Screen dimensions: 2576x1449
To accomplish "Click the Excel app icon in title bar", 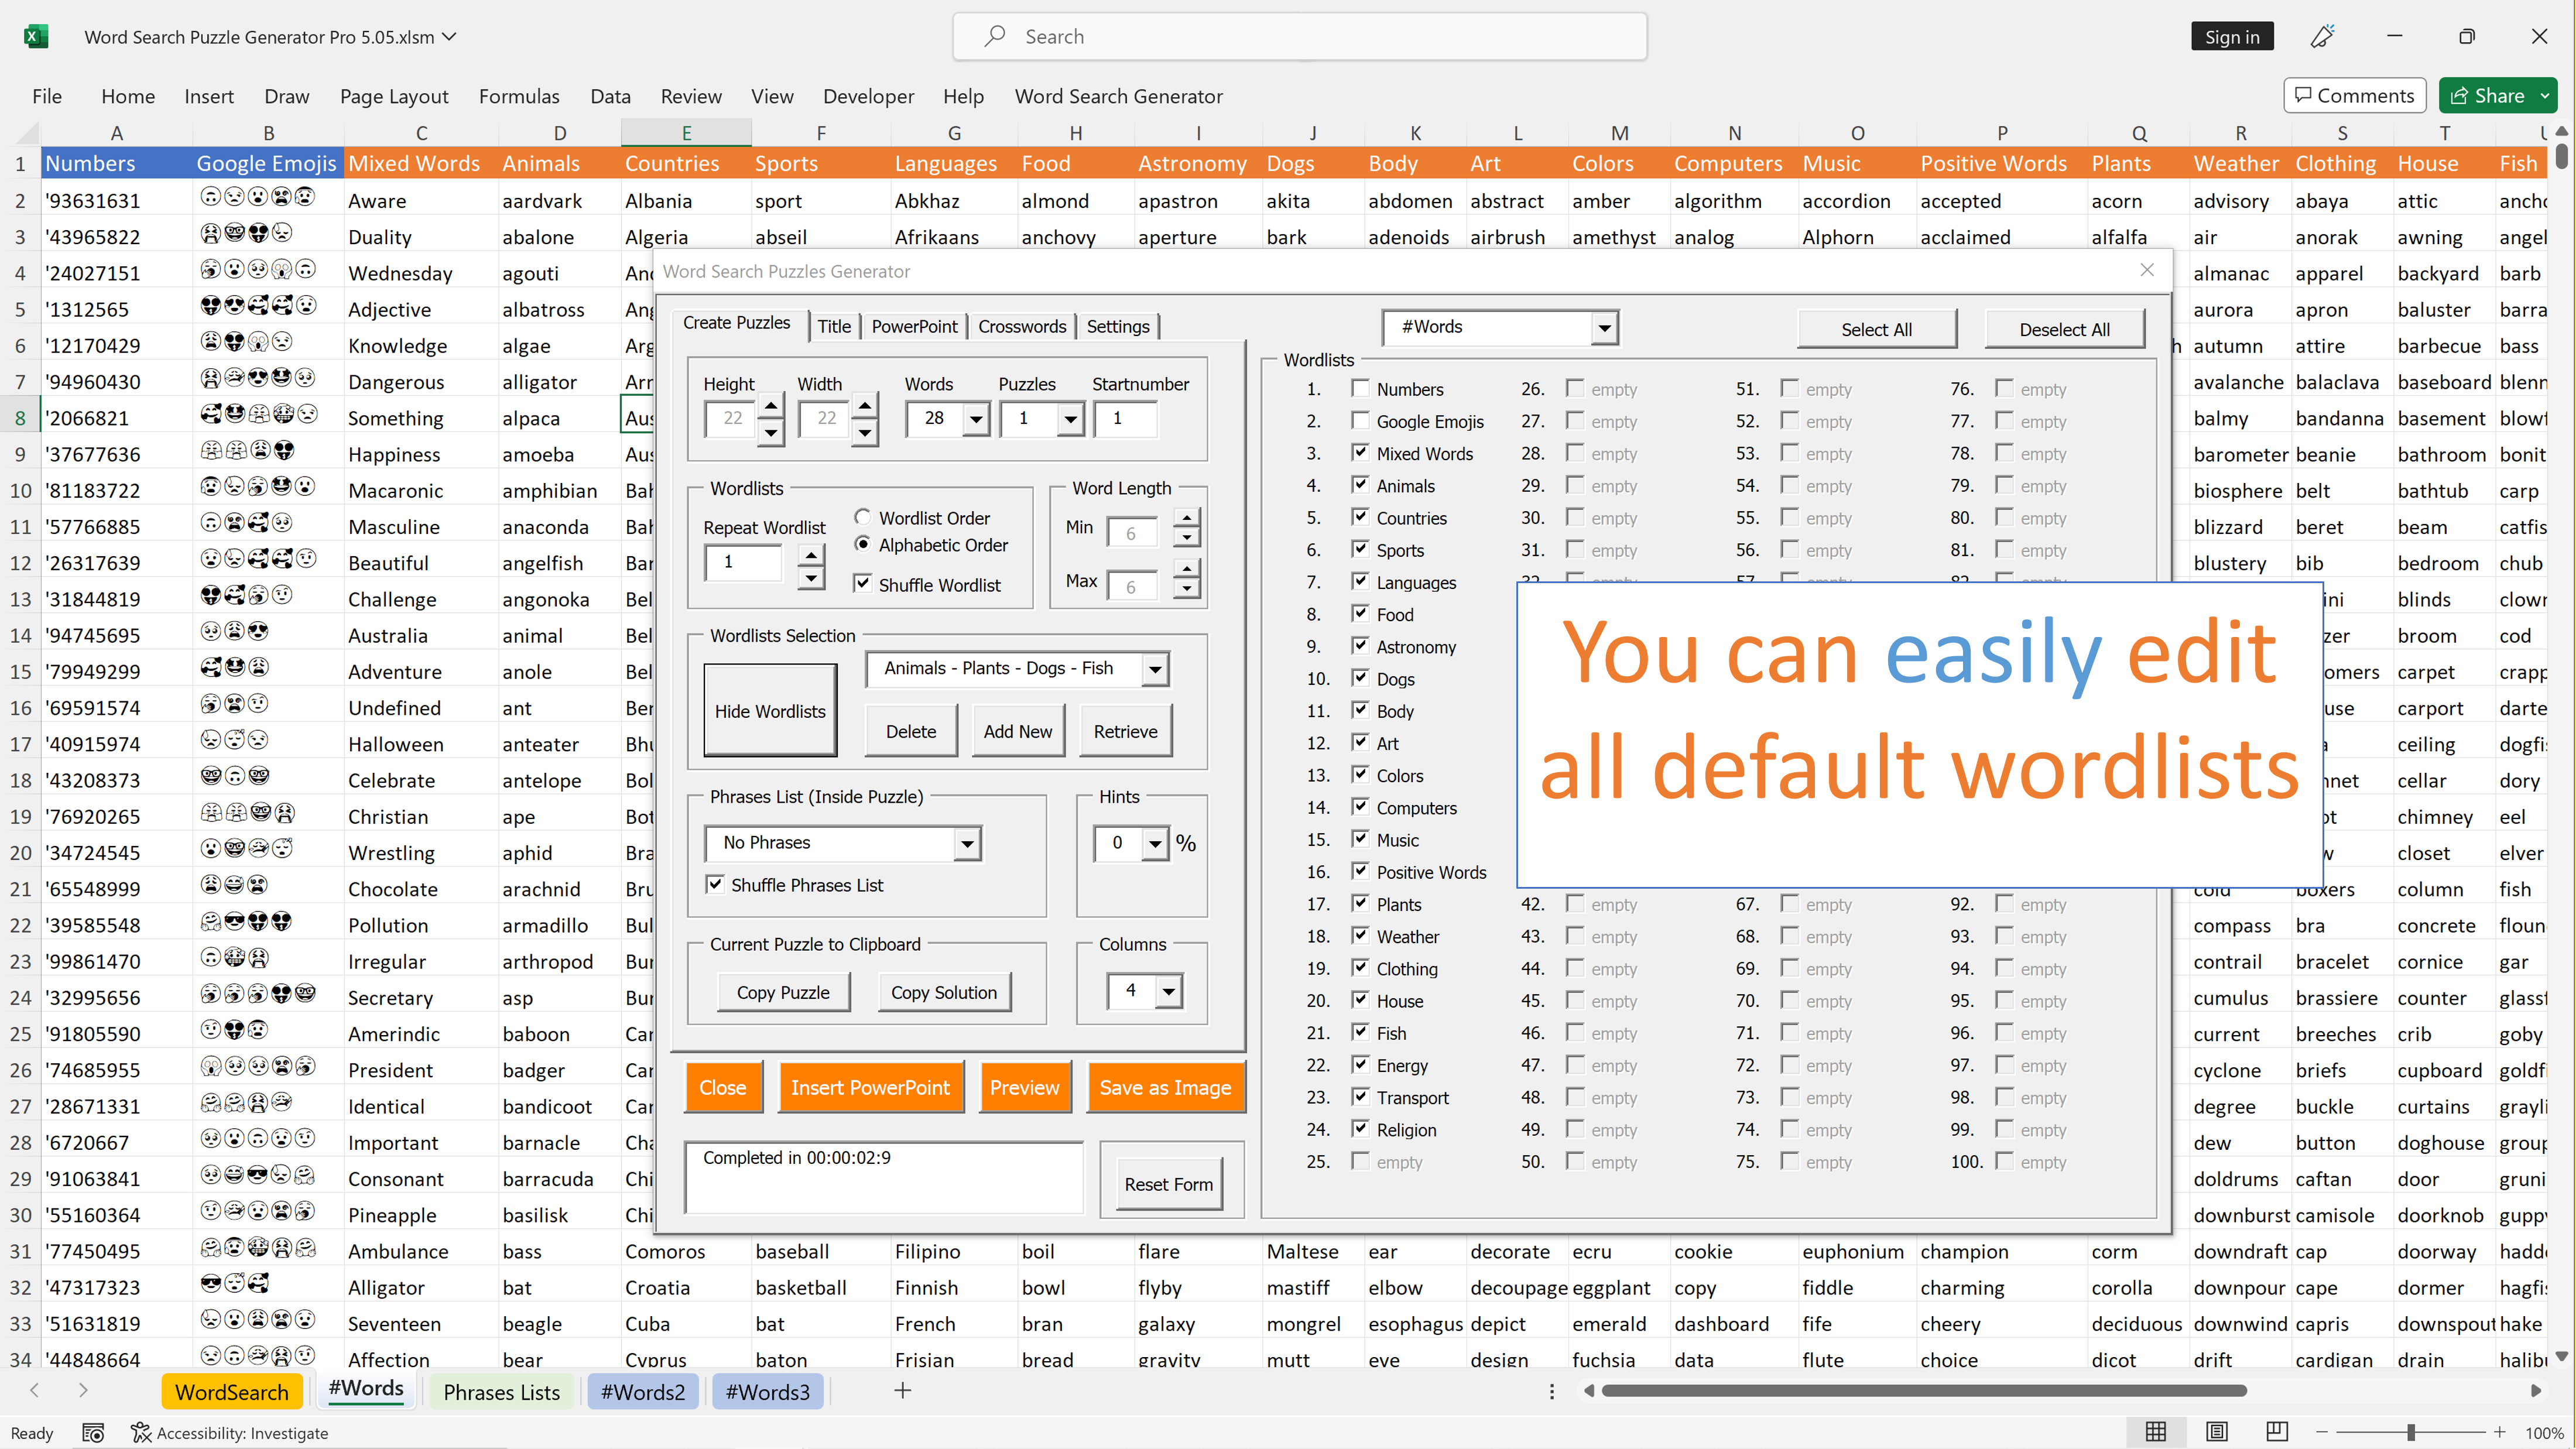I will [x=36, y=37].
